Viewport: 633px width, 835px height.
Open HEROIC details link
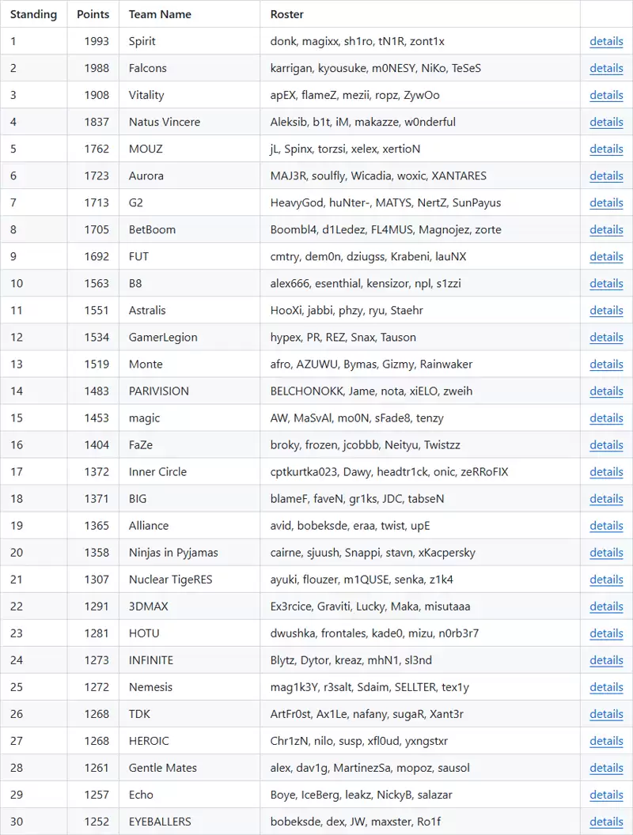pyautogui.click(x=606, y=741)
